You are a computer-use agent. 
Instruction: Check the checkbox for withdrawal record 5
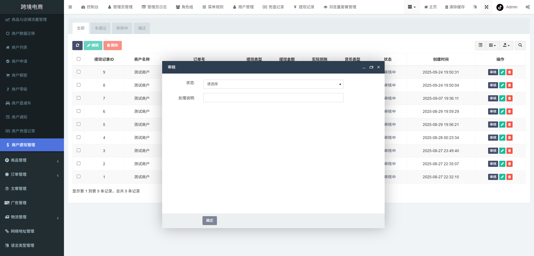coord(78,124)
